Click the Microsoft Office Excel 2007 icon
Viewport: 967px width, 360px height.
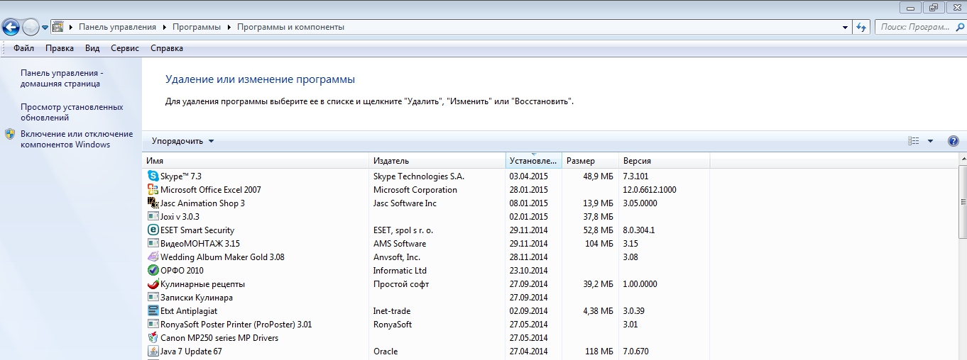[153, 189]
